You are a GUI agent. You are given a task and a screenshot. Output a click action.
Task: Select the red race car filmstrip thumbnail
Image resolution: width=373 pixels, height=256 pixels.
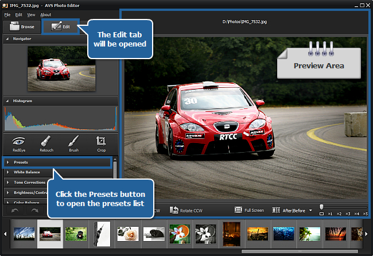[50, 234]
